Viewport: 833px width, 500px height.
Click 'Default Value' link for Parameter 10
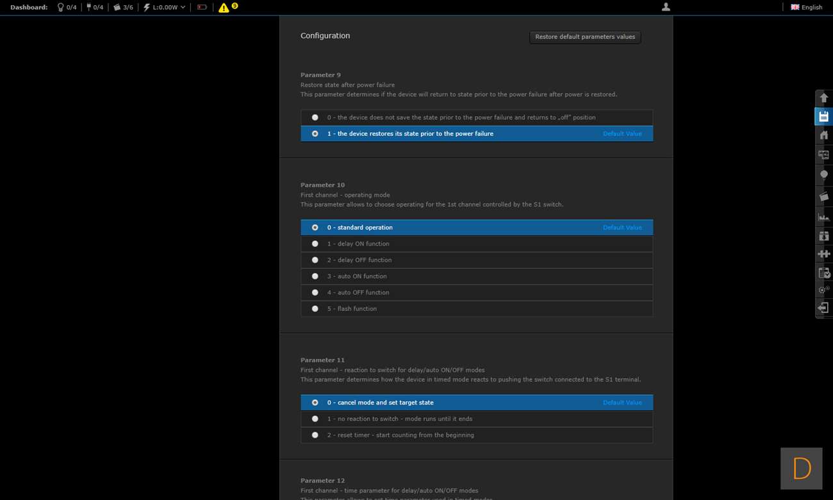coord(622,228)
